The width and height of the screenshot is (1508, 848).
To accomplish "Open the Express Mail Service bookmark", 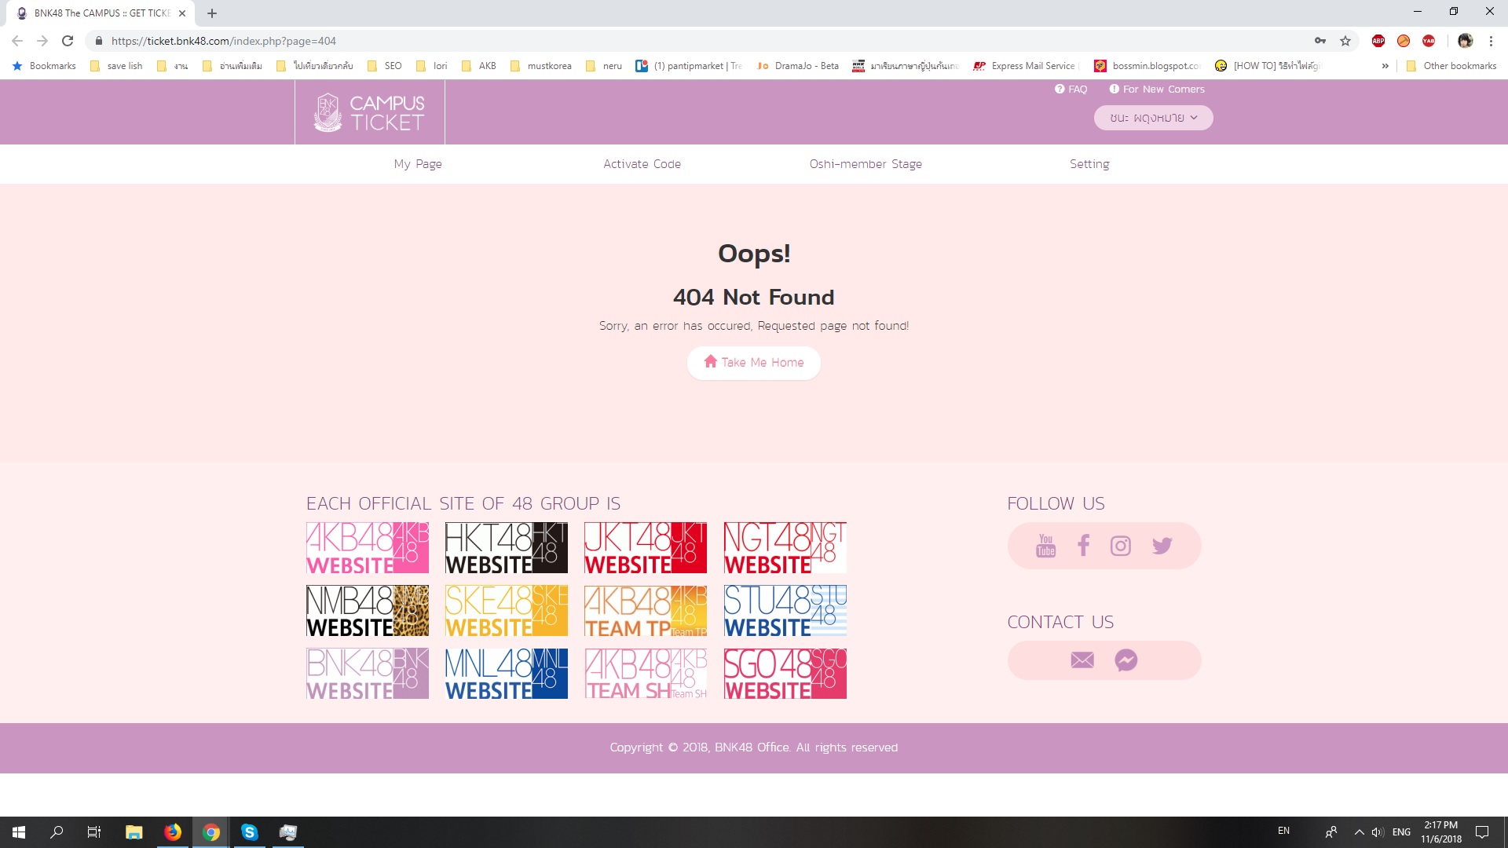I will [x=1027, y=66].
